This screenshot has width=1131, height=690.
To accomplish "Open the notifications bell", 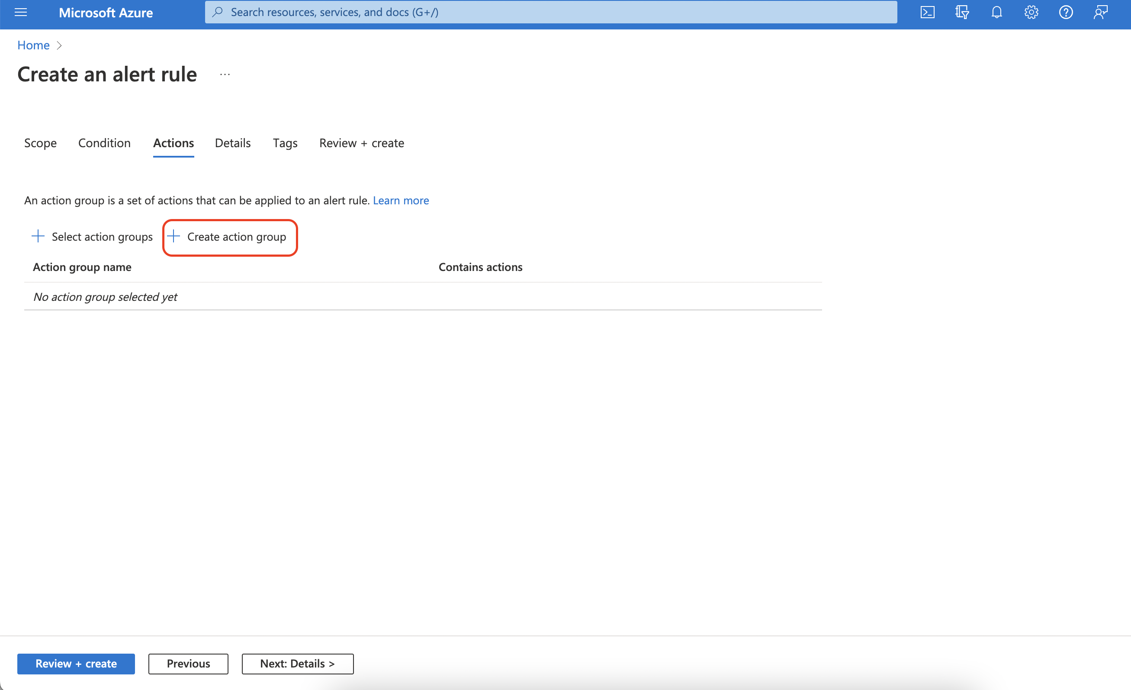I will pos(996,13).
